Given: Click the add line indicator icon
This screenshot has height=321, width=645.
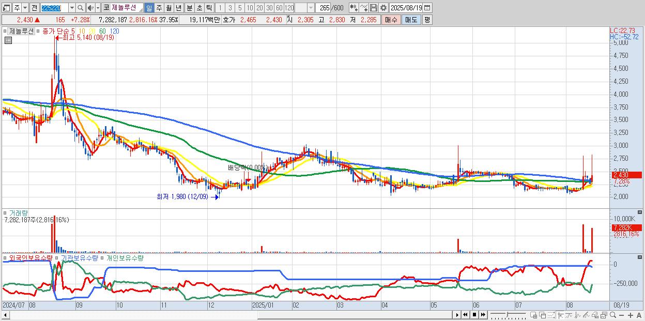Looking at the screenshot, I should (363, 8).
